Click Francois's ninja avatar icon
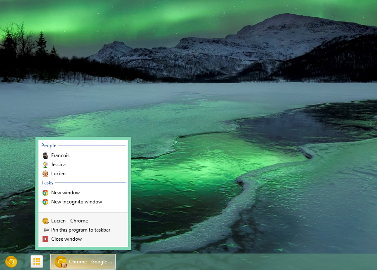This screenshot has height=270, width=377. (45, 155)
